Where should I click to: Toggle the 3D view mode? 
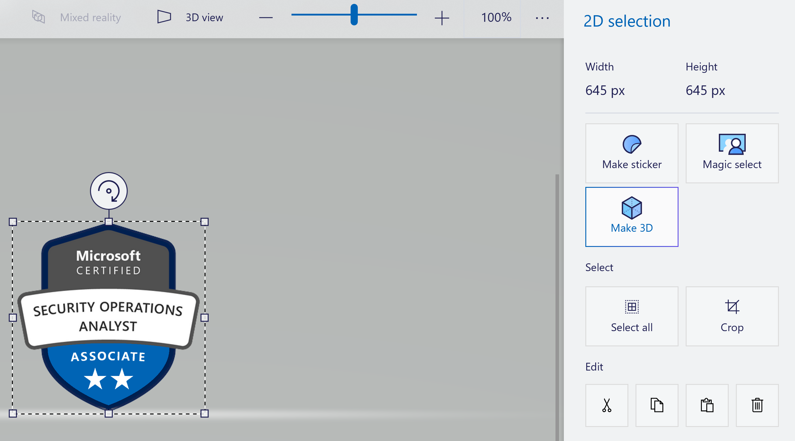coord(190,17)
